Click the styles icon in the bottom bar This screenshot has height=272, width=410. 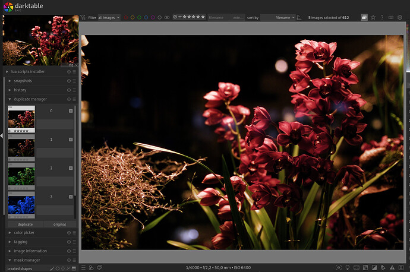pyautogui.click(x=92, y=268)
